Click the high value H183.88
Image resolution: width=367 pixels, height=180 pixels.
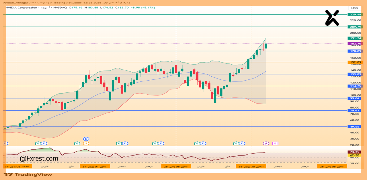pyautogui.click(x=91, y=7)
